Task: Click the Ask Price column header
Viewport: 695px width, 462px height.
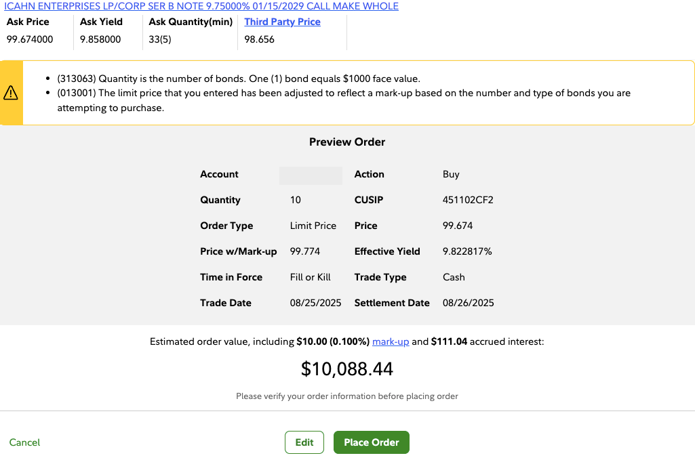Action: pos(28,22)
